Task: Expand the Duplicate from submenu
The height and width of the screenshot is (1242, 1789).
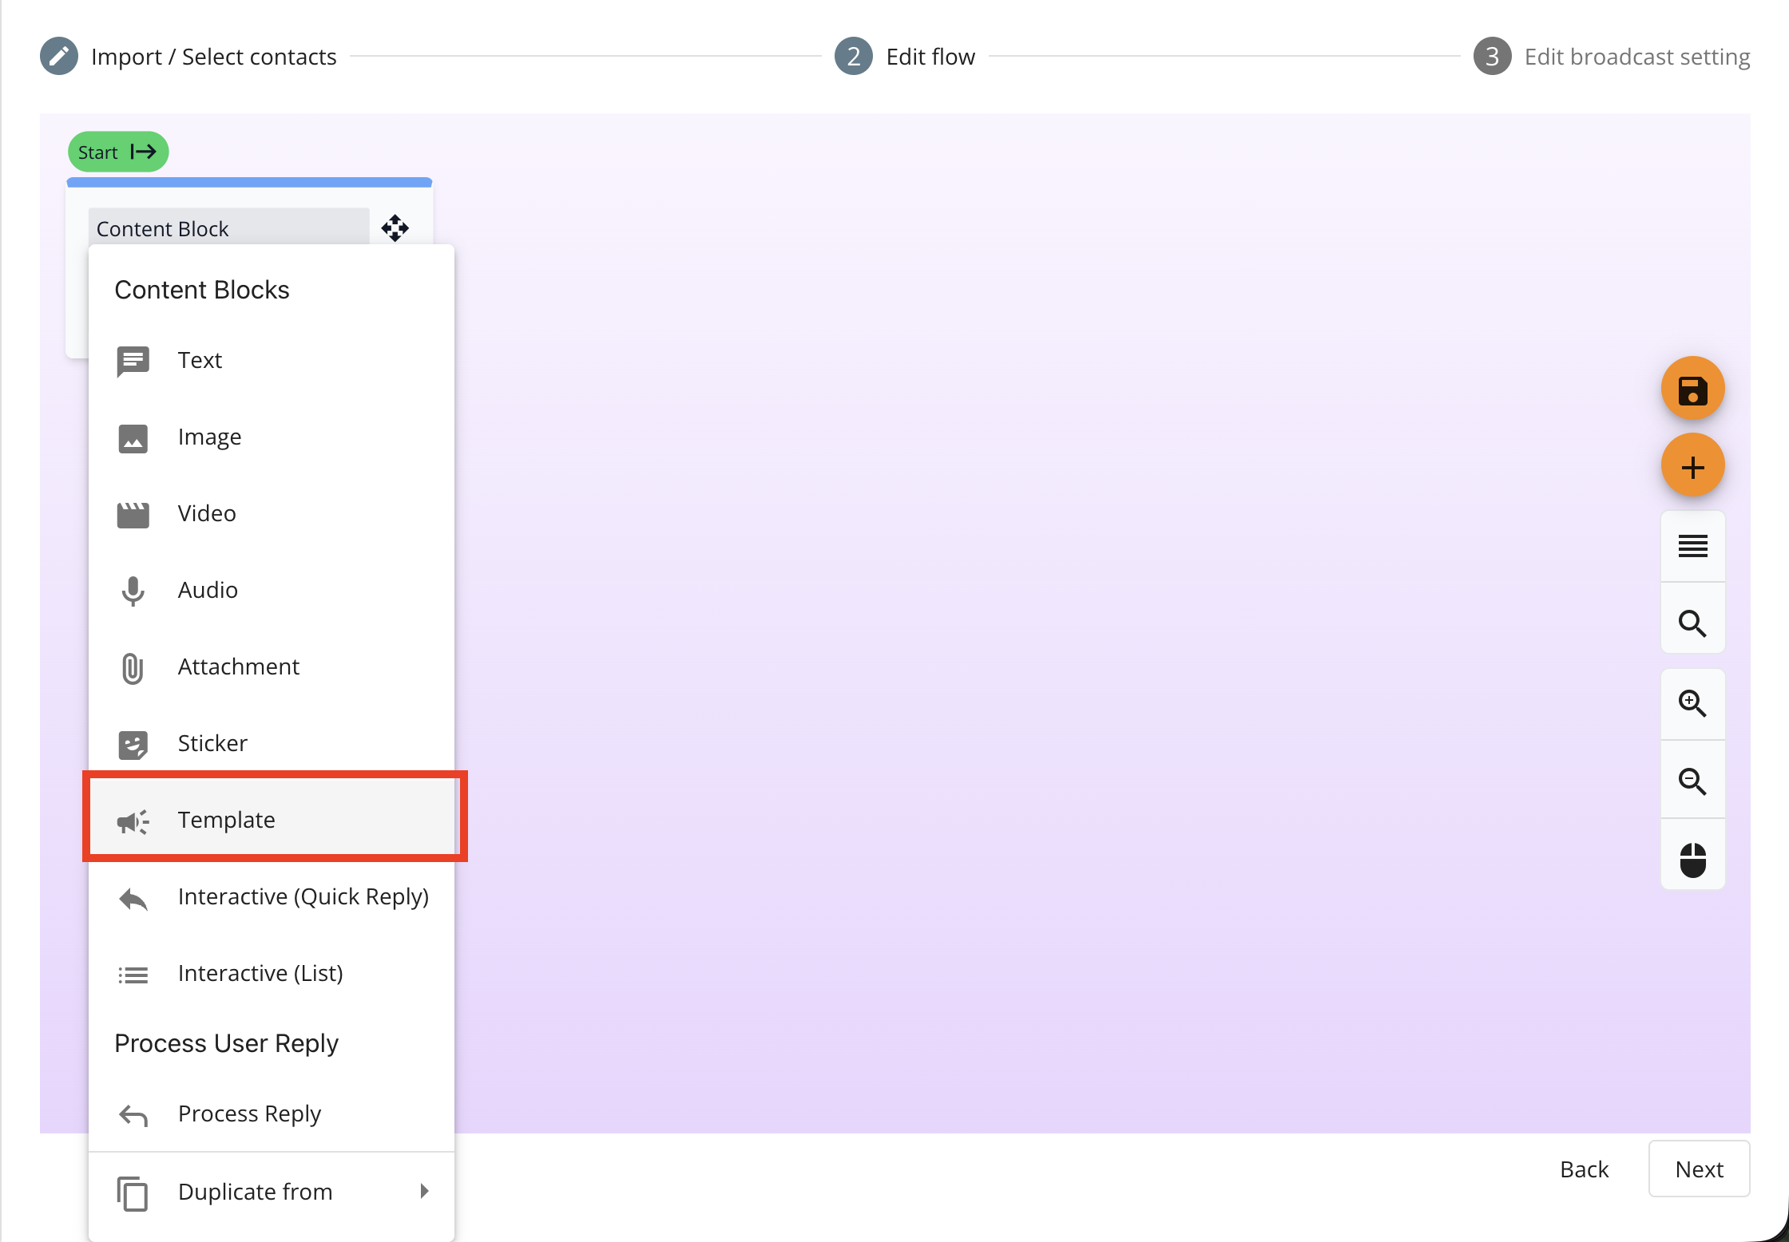Action: 272,1192
